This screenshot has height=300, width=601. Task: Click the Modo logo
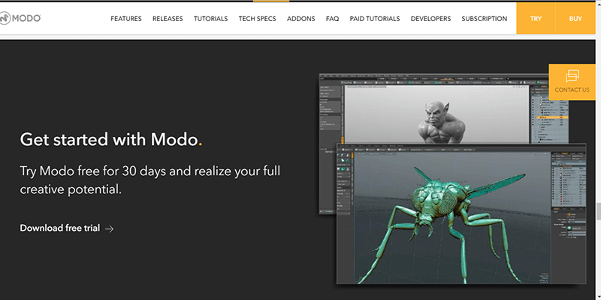(x=20, y=18)
